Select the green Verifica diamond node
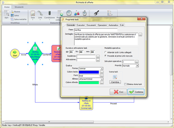174x128 pixels. coord(35,54)
